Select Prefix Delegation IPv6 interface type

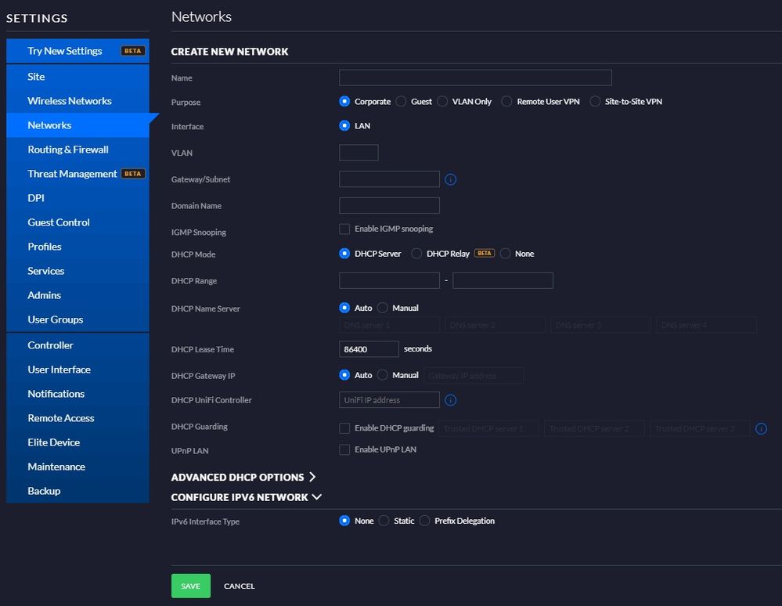pos(425,521)
